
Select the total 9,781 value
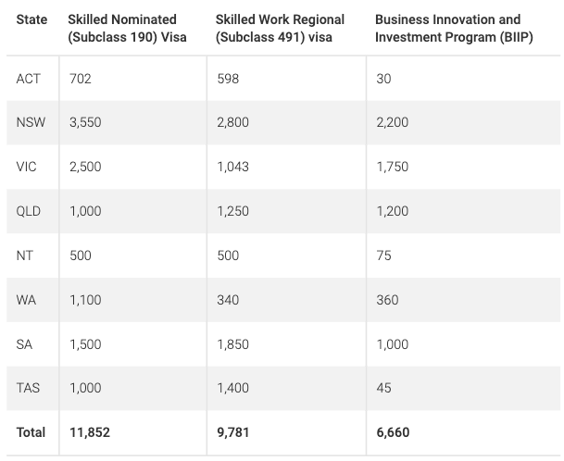pyautogui.click(x=232, y=432)
